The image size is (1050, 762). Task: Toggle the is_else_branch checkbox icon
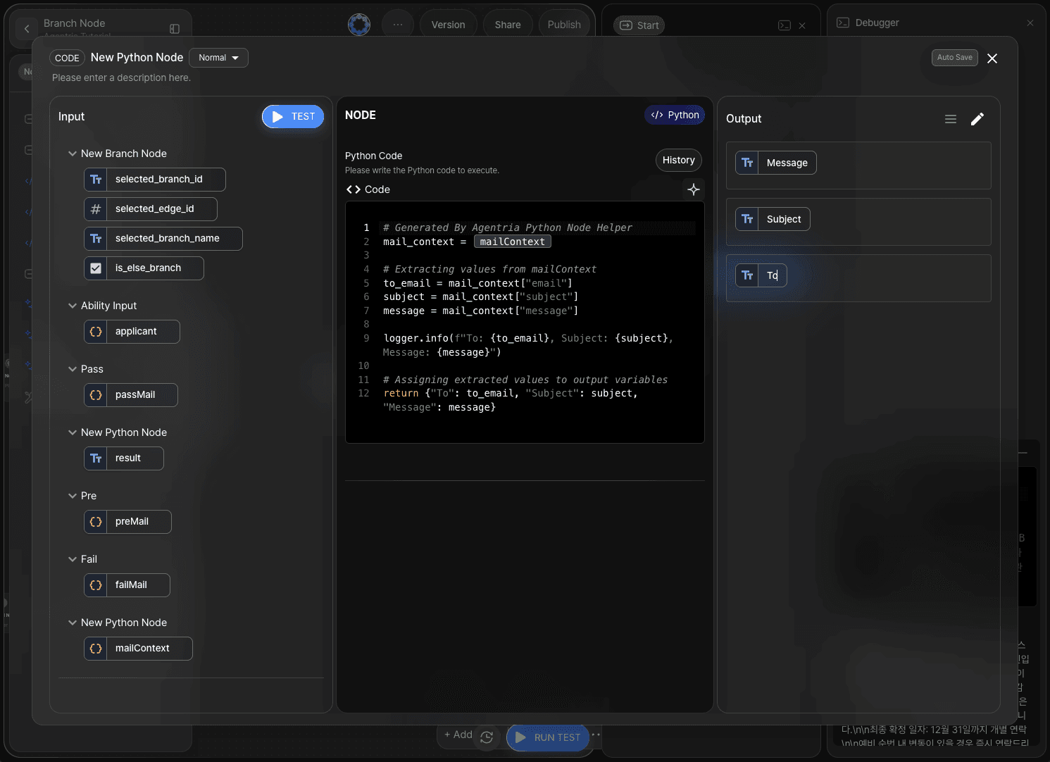pyautogui.click(x=96, y=268)
